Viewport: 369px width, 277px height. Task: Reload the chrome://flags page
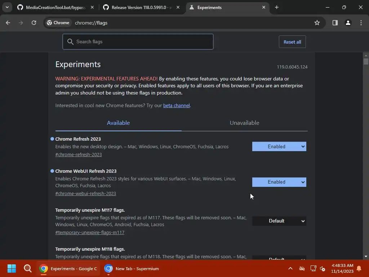click(x=34, y=23)
